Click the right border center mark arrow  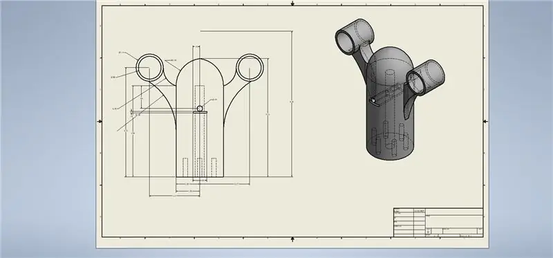pos(485,122)
